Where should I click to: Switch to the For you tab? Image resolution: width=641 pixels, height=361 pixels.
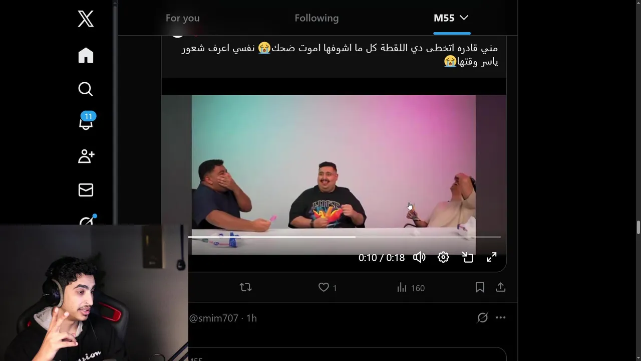[x=183, y=18]
